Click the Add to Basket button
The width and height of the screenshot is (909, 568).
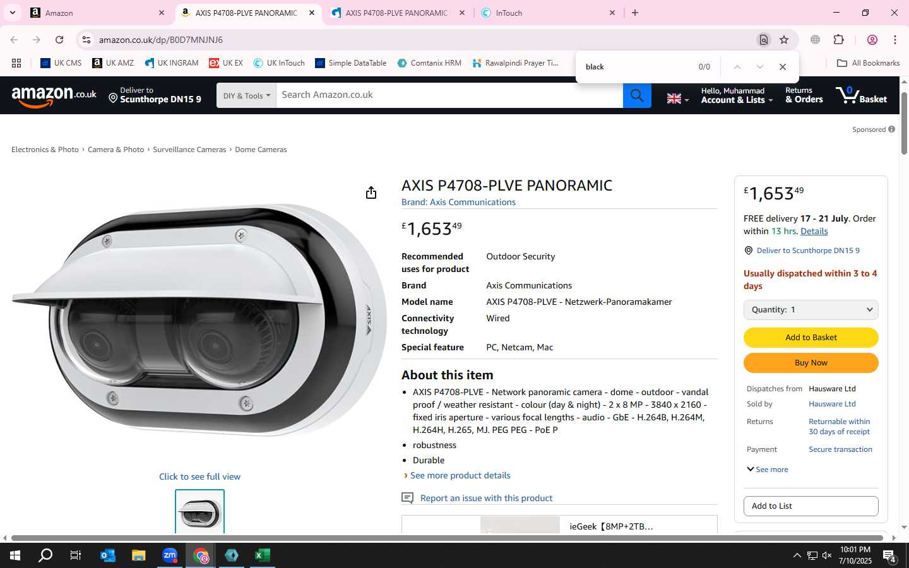click(x=811, y=338)
